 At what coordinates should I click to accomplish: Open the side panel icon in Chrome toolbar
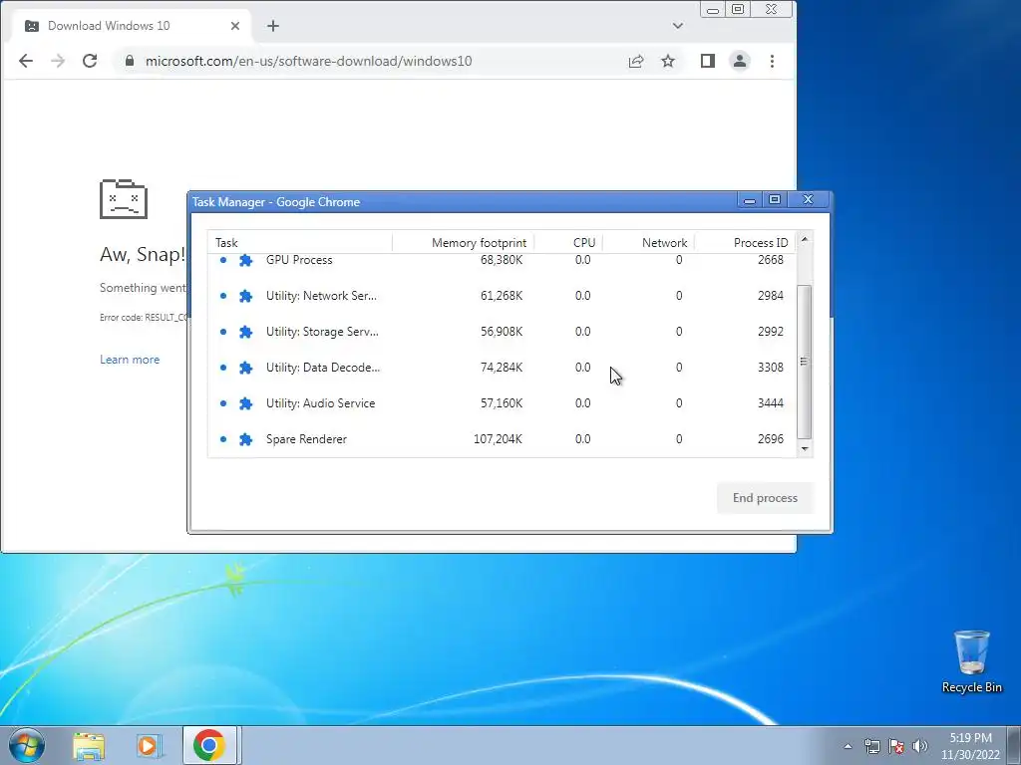pos(708,61)
